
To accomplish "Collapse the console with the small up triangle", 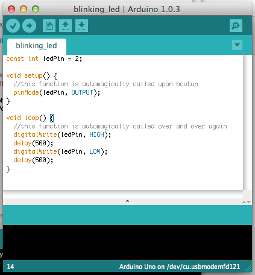I will pyautogui.click(x=244, y=202).
